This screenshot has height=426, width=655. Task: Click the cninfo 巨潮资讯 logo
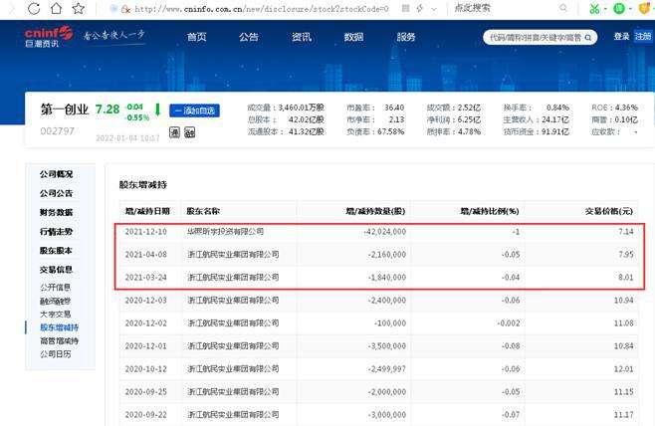(49, 38)
